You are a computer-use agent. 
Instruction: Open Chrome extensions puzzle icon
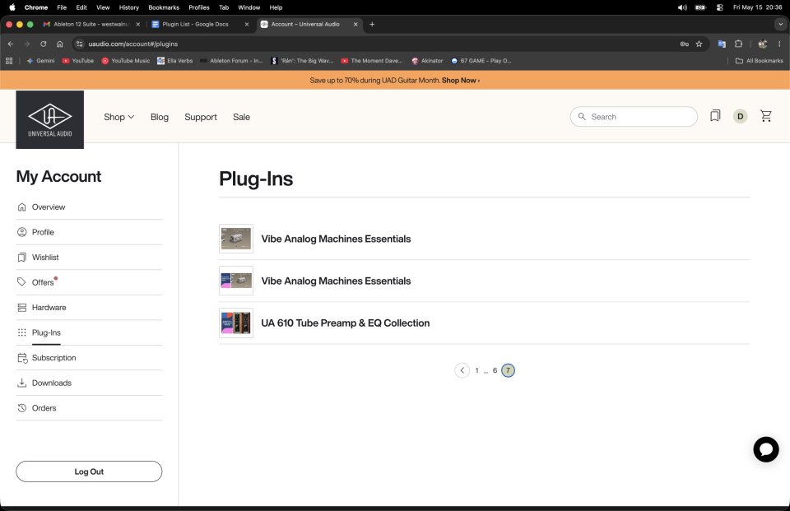pos(738,44)
